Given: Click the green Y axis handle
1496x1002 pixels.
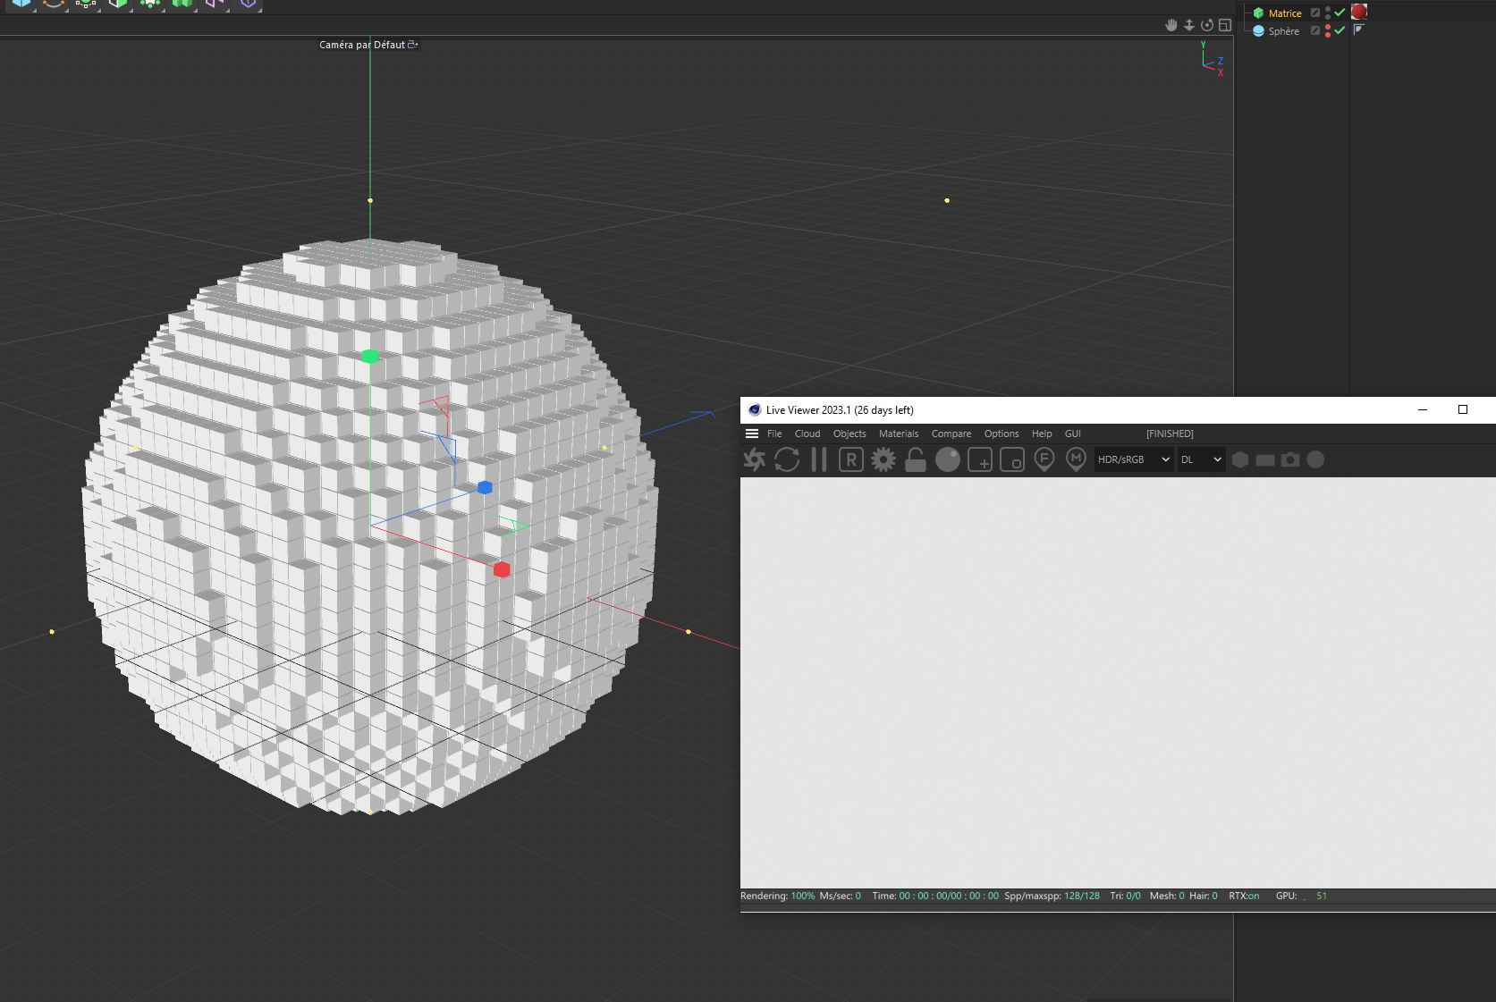Looking at the screenshot, I should point(370,357).
